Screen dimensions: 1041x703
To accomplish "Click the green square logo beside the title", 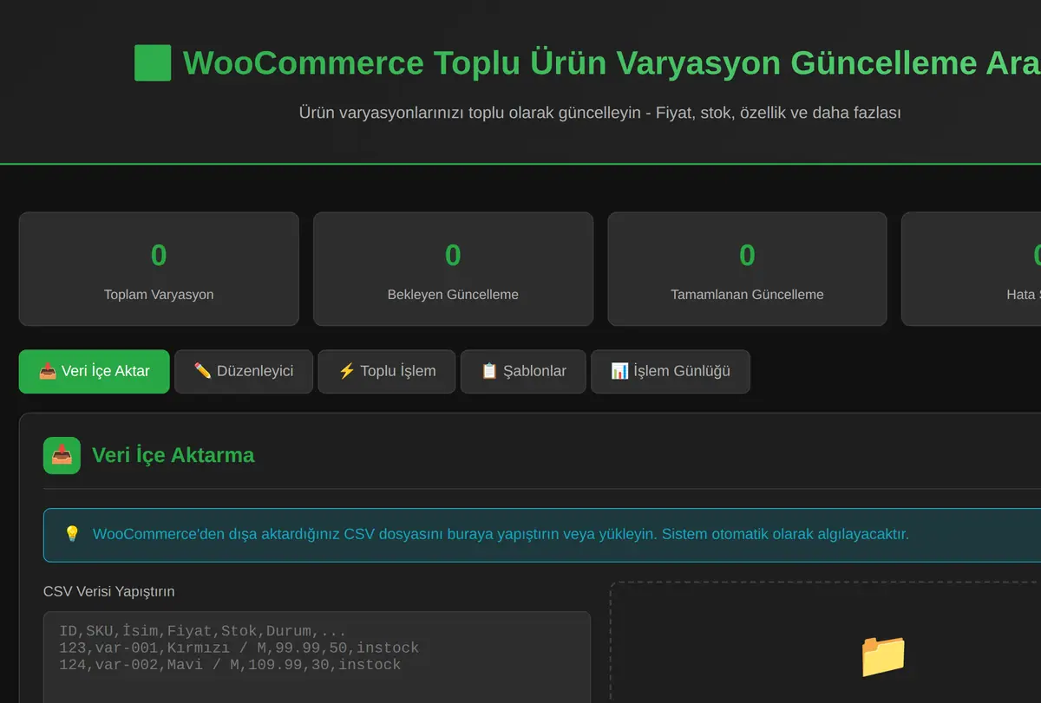I will tap(153, 63).
